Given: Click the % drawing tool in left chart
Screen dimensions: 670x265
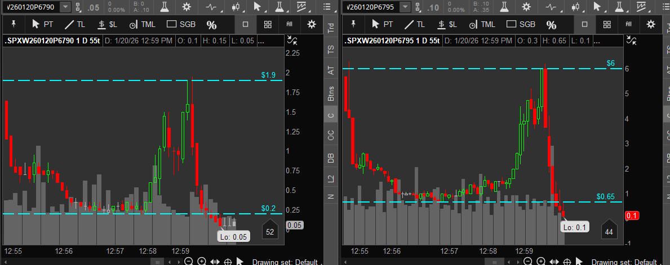Looking at the screenshot, I should [211, 25].
